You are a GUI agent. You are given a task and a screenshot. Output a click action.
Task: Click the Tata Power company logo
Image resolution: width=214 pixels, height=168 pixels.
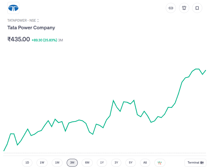(13, 8)
